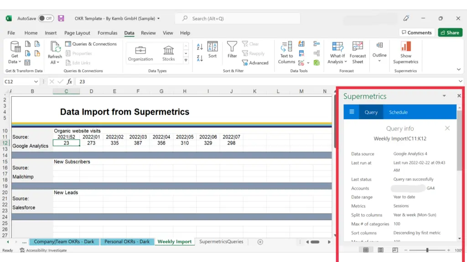Switch to the Formulas tab
This screenshot has height=262, width=467.
tap(108, 33)
